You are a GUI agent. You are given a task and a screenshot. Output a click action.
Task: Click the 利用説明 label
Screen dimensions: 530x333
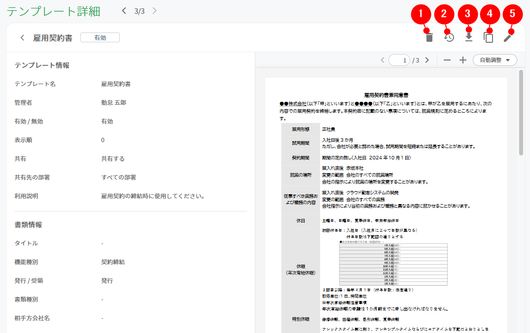click(26, 196)
